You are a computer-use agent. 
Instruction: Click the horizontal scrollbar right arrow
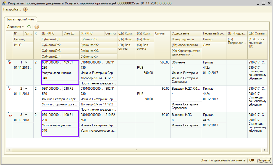(x=265, y=150)
